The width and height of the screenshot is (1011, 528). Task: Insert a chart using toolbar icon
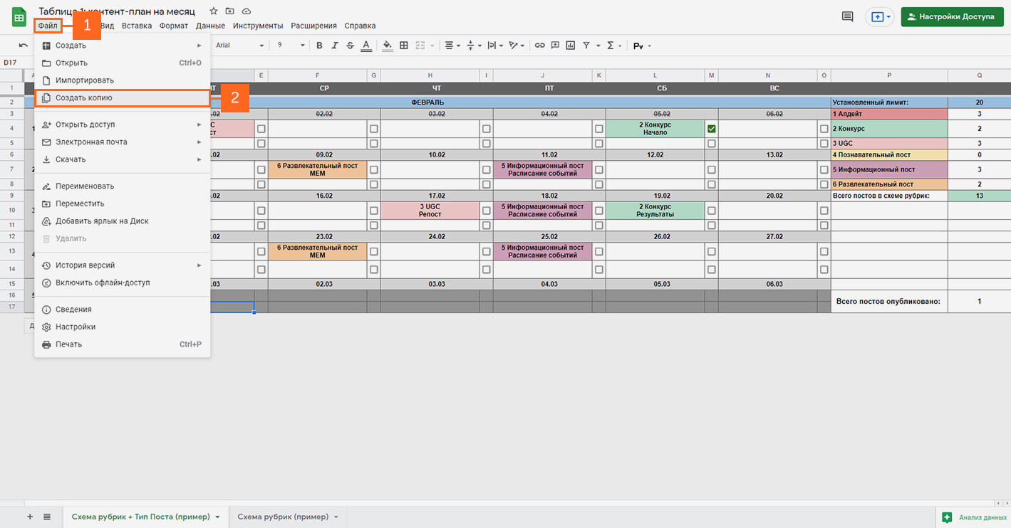[x=571, y=46]
